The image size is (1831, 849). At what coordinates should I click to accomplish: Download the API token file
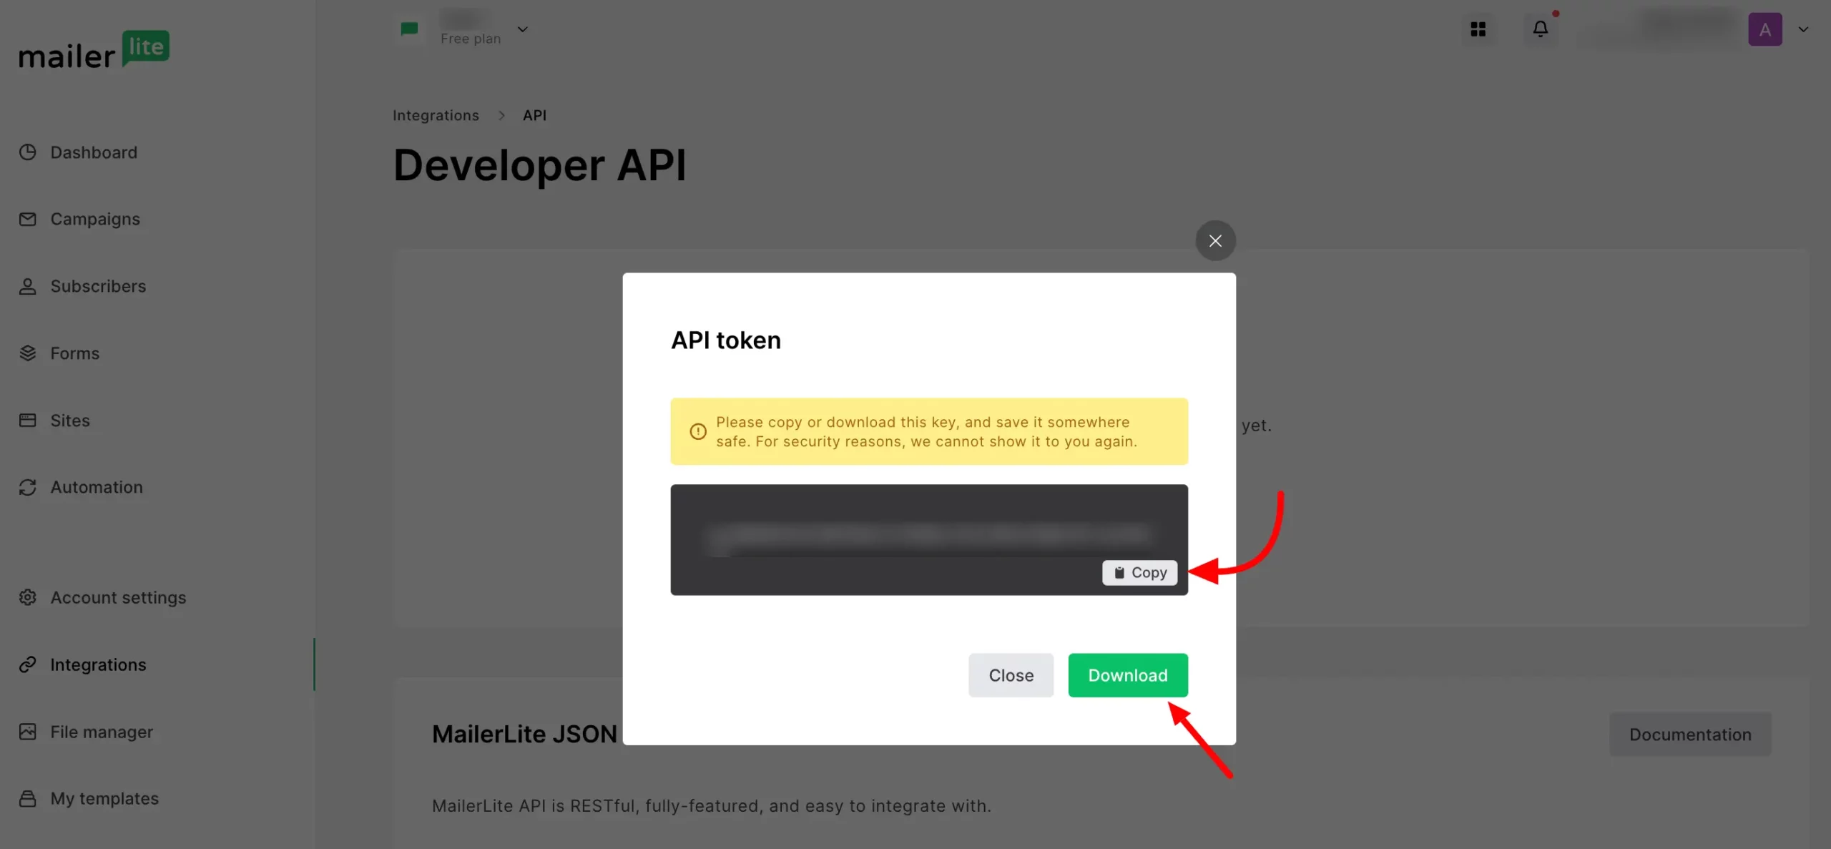(1127, 675)
